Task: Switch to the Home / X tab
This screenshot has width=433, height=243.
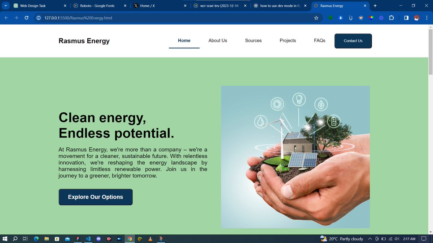Action: [x=160, y=6]
